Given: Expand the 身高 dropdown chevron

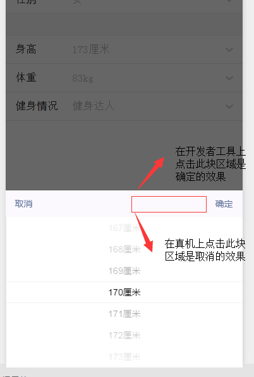Looking at the screenshot, I should (x=229, y=49).
